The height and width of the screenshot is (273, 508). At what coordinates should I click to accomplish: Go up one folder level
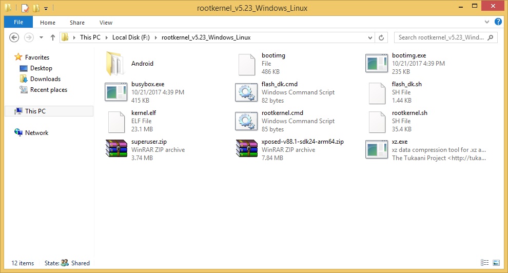click(53, 37)
